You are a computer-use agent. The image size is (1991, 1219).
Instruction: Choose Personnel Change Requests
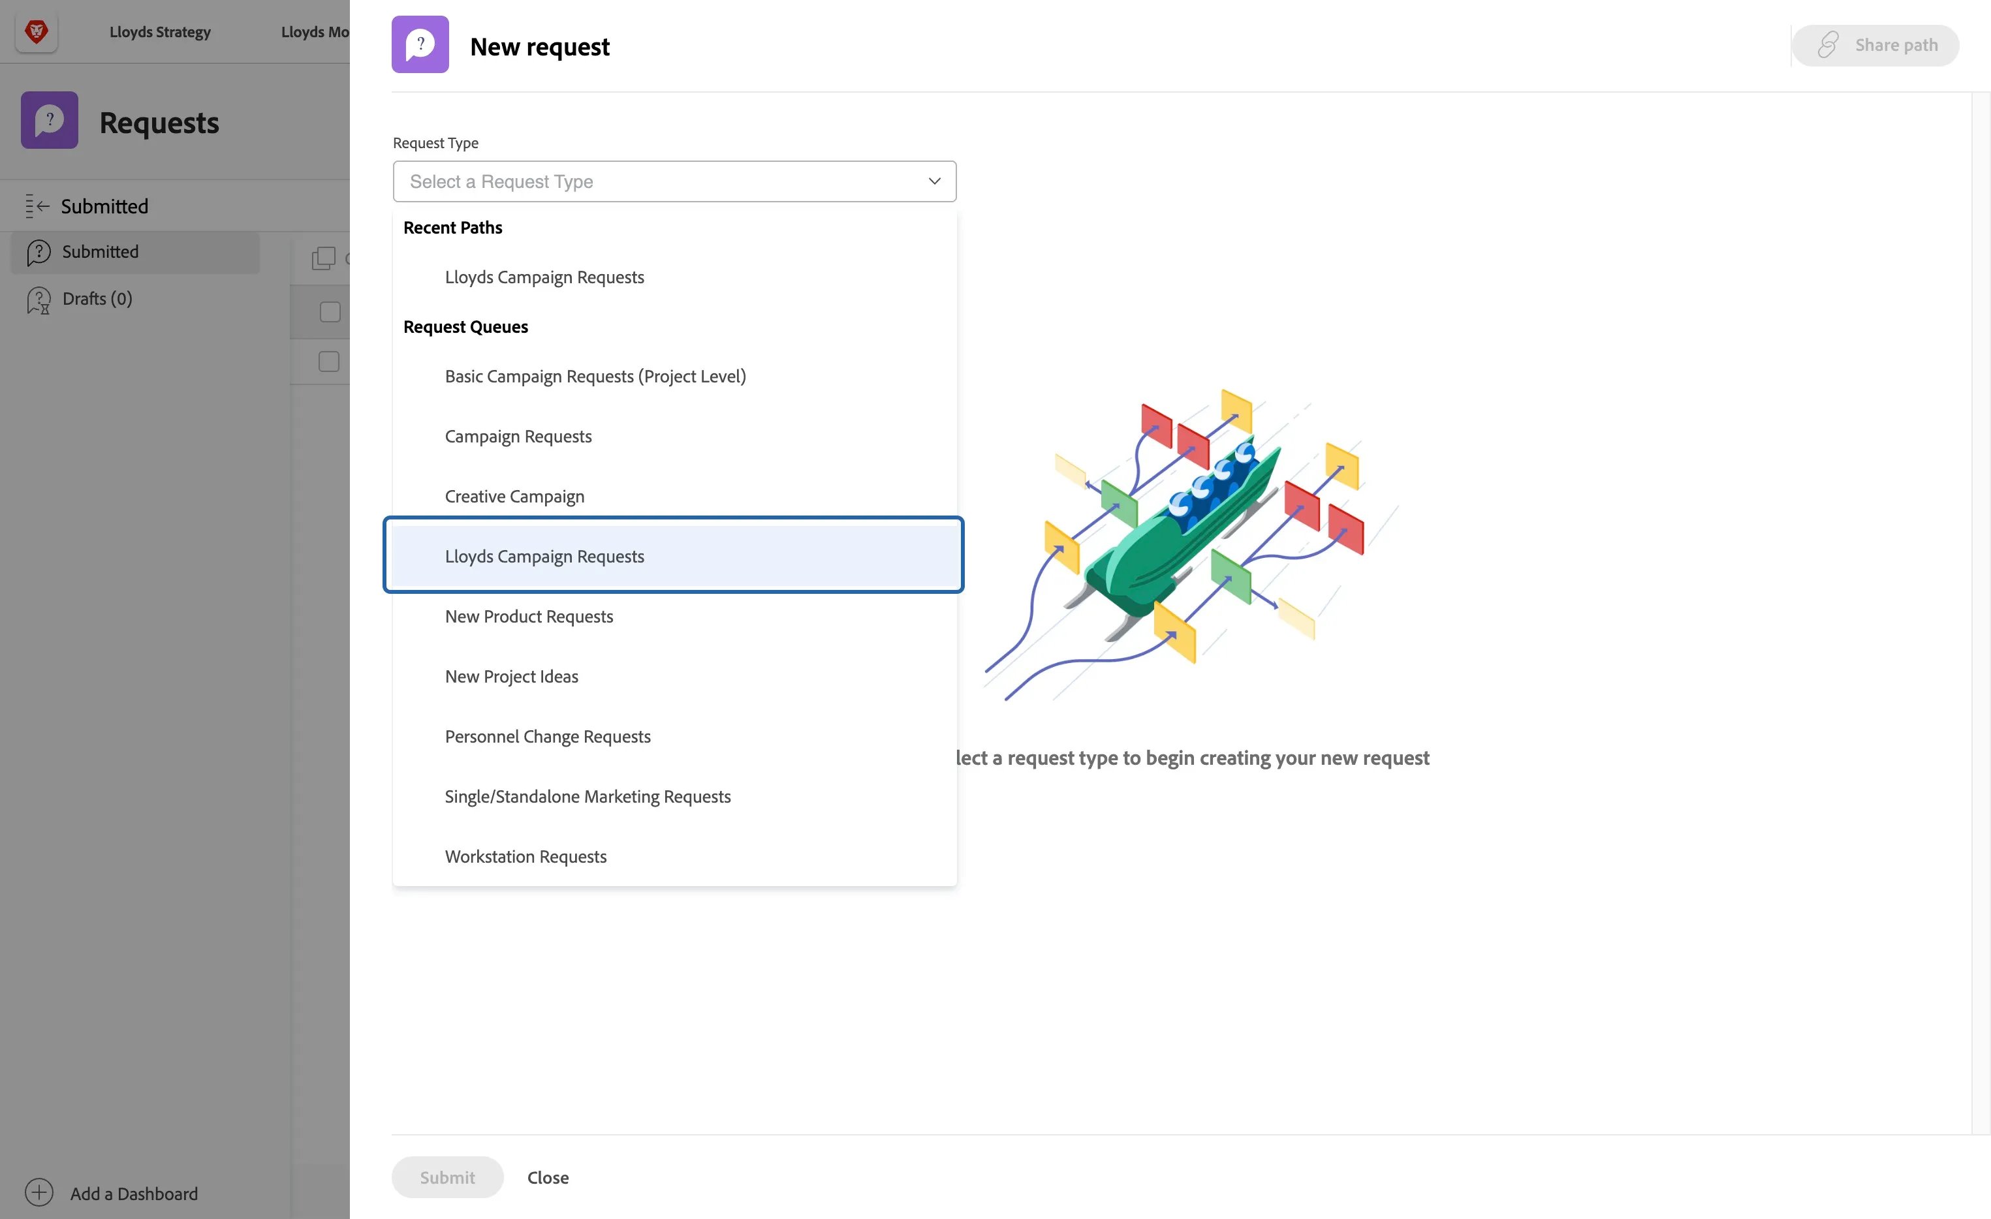(x=674, y=736)
